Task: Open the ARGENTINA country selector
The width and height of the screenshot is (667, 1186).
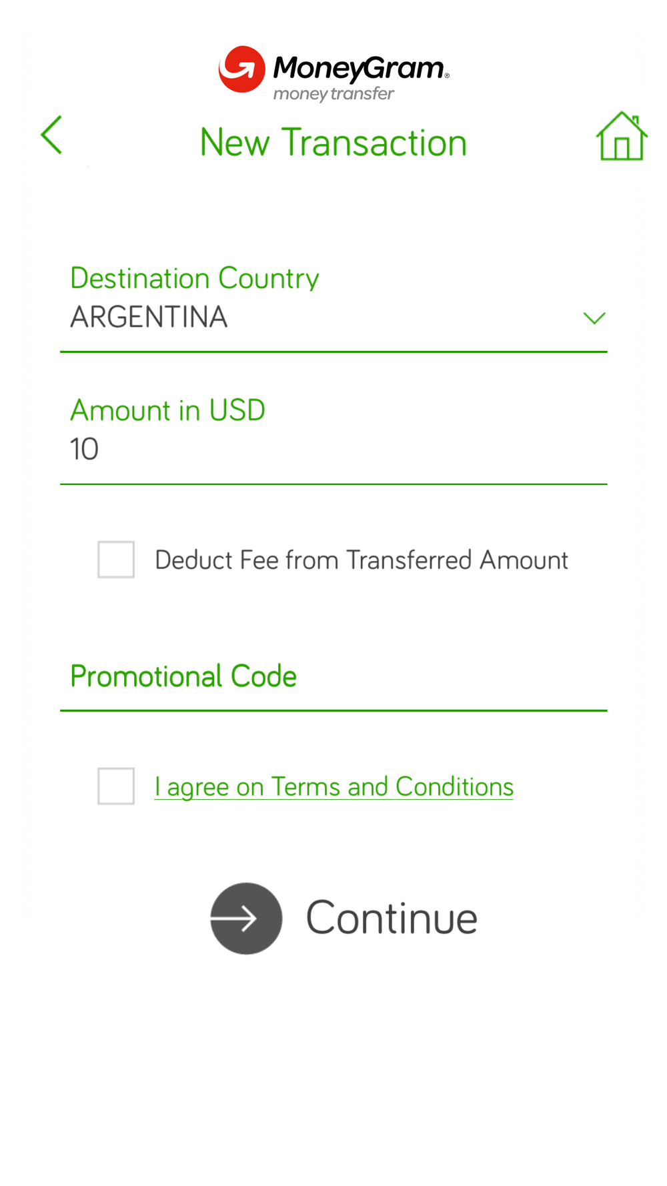Action: coord(333,318)
